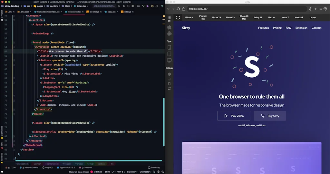Click the home icon in Sizzy toolbar

click(183, 9)
